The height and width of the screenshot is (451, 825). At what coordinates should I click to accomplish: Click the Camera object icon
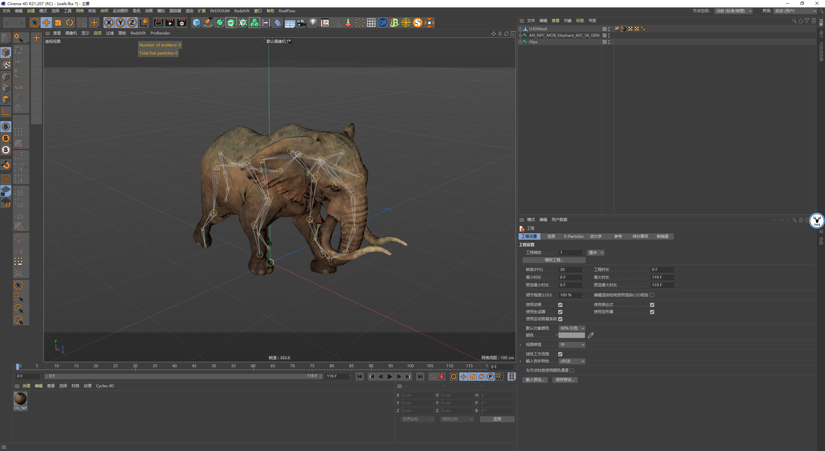click(x=301, y=23)
